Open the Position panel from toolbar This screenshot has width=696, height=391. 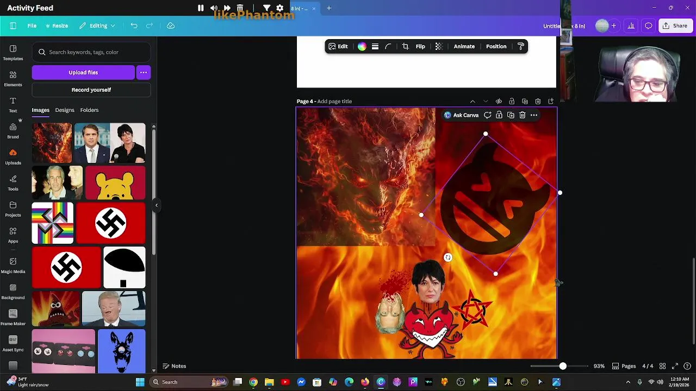(x=496, y=47)
